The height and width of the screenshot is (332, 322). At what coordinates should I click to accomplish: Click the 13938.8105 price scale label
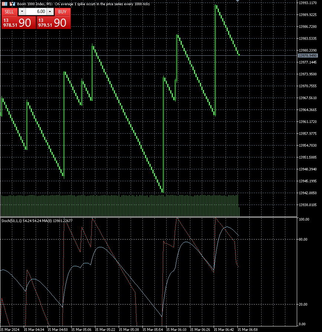(x=308, y=205)
